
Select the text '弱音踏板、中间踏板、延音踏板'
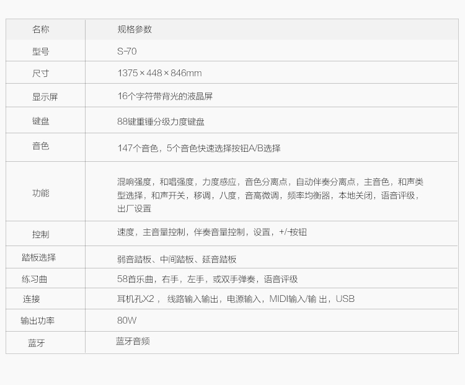pos(177,259)
